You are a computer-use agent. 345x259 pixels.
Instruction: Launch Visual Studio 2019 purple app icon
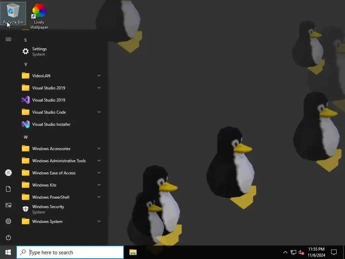coord(26,100)
